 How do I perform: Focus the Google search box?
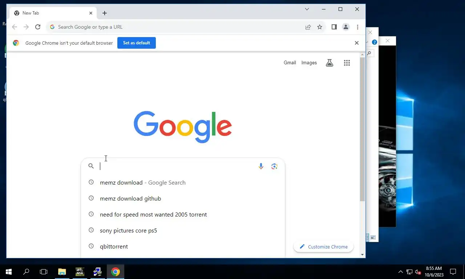pos(183,166)
